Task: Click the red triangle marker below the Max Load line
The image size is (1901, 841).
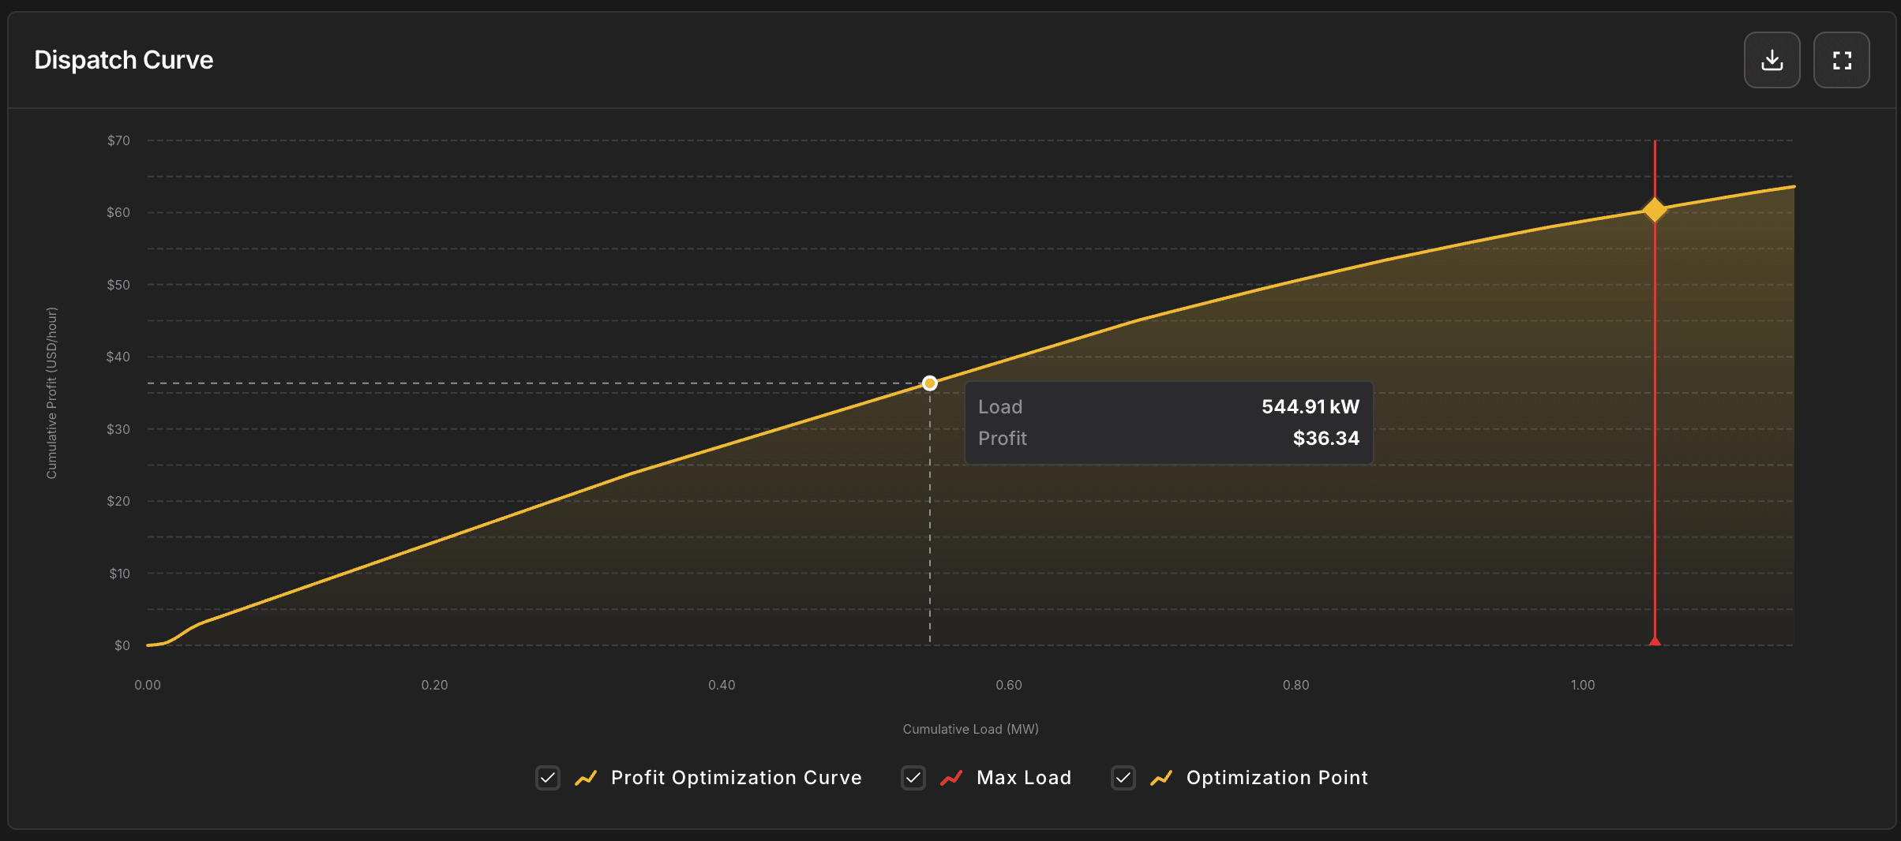Action: click(1654, 642)
